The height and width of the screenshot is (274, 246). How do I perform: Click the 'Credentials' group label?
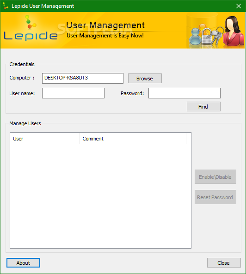(22, 64)
